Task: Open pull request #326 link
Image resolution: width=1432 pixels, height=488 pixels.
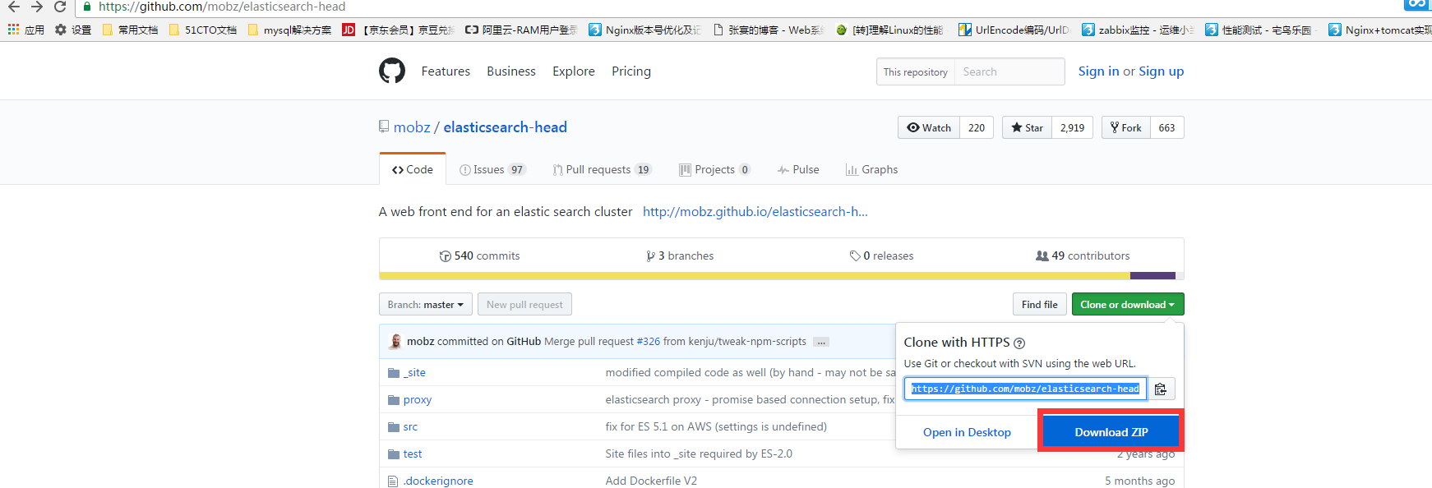Action: [x=648, y=342]
